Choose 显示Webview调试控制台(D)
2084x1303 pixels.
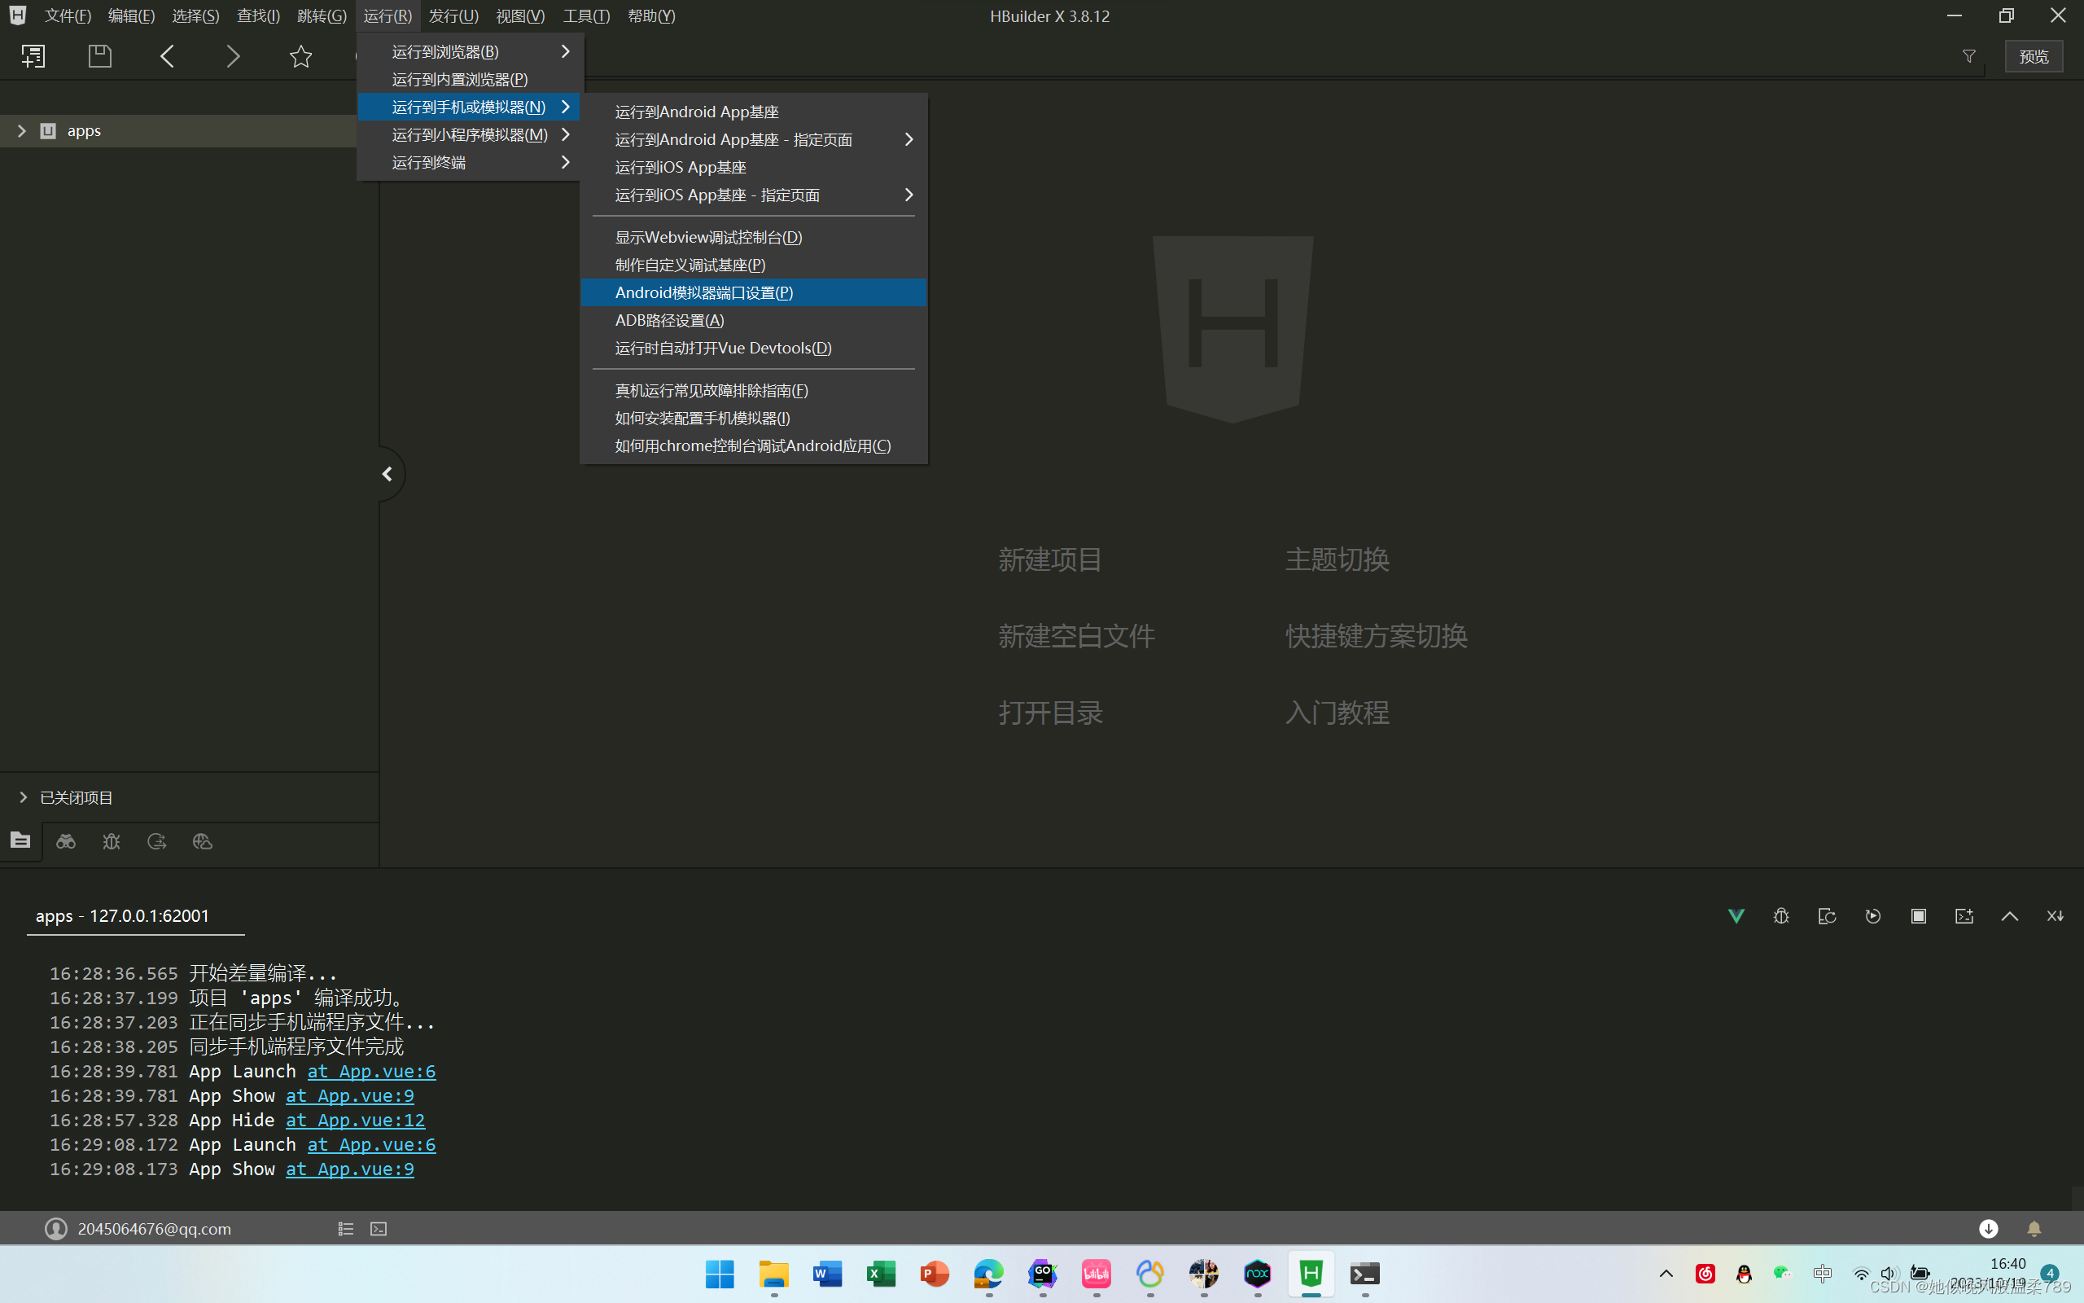[x=754, y=237]
